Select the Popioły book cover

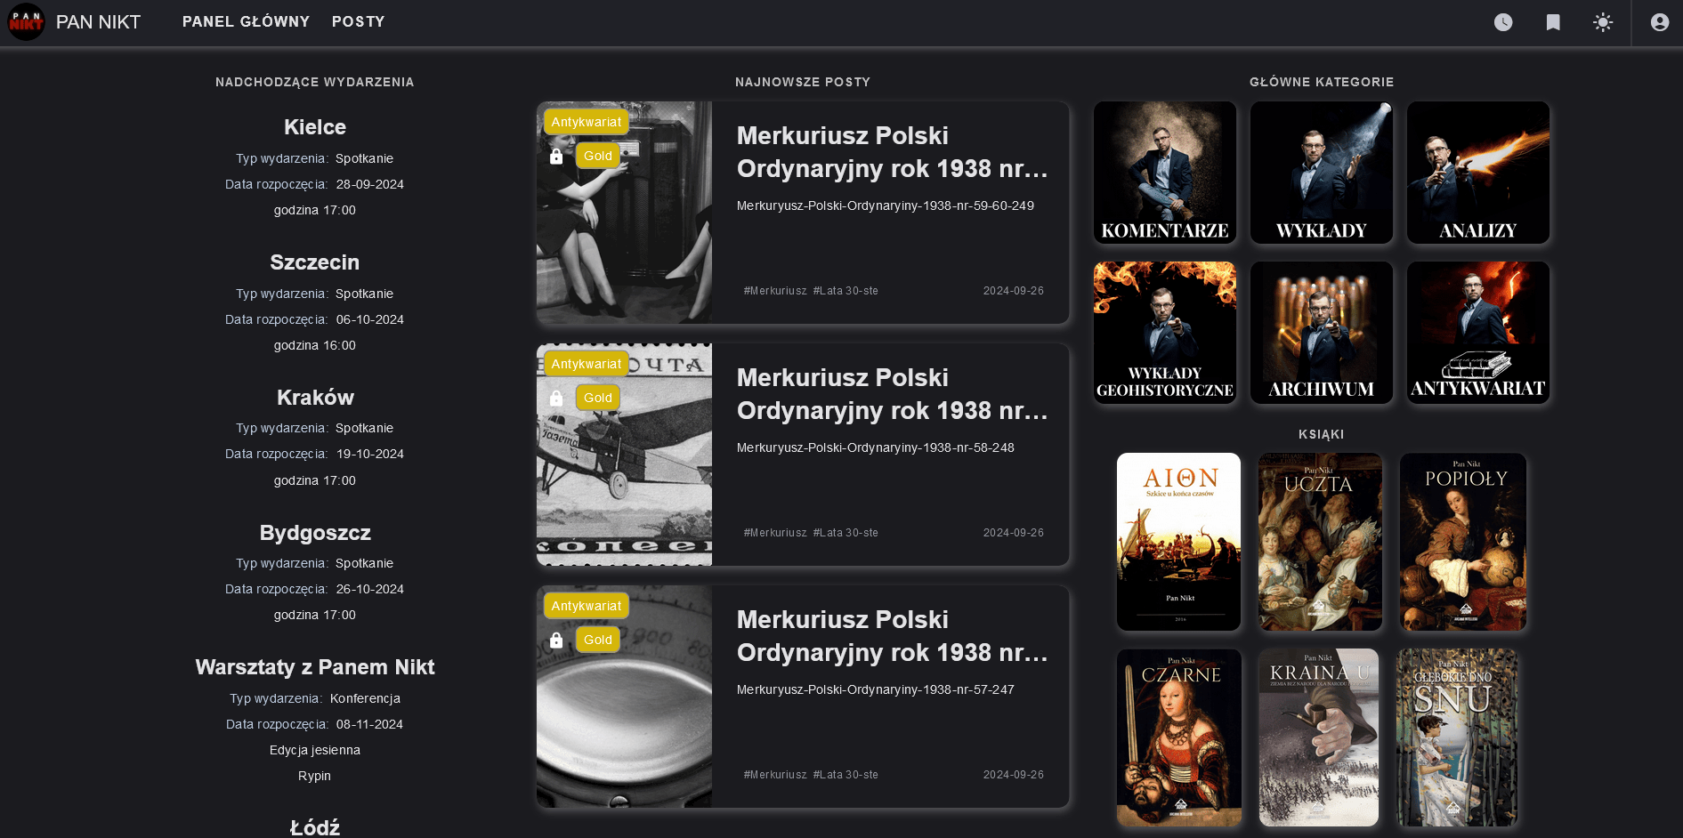[1463, 542]
